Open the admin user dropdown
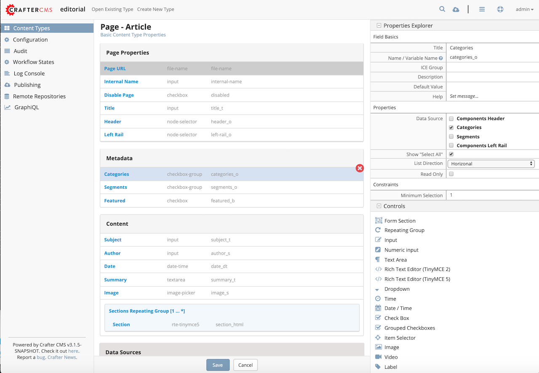539x373 pixels. click(525, 9)
